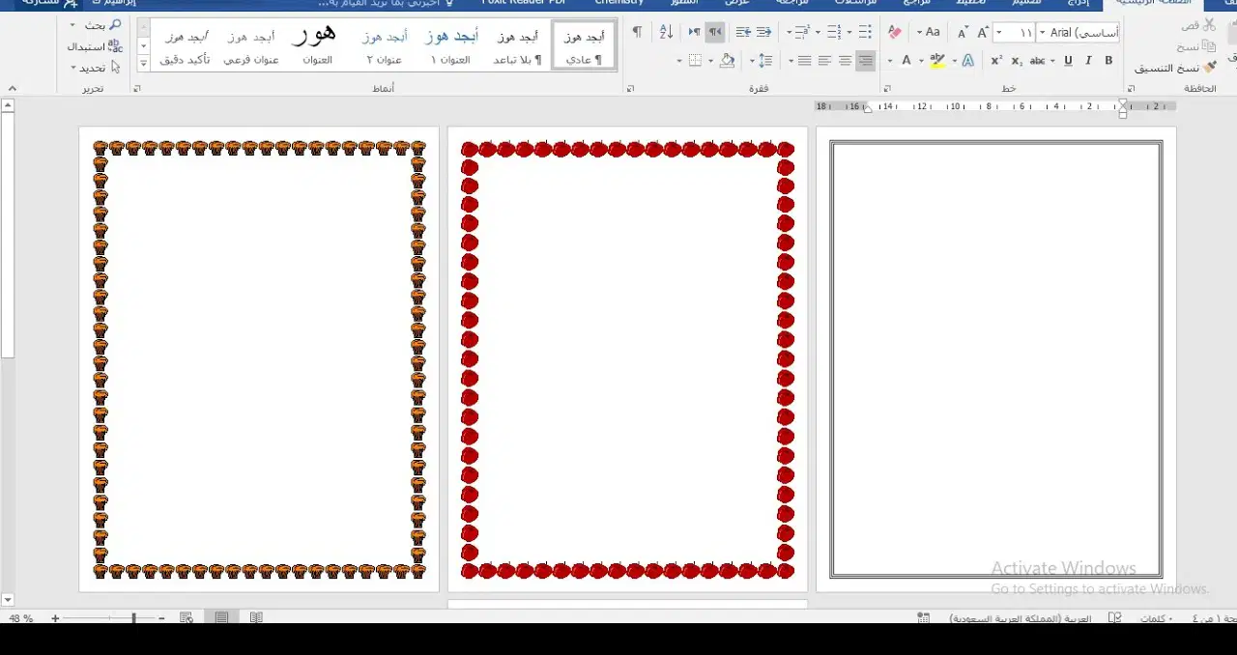Select the عنوان فرعي Subtitle style
The image size is (1237, 655).
(x=251, y=45)
